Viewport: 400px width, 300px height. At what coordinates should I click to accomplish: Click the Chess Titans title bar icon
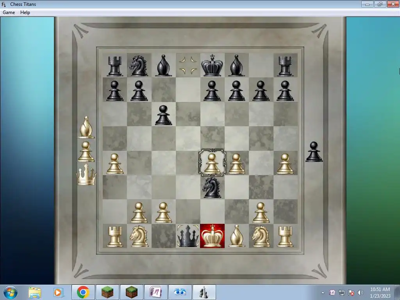pyautogui.click(x=4, y=4)
